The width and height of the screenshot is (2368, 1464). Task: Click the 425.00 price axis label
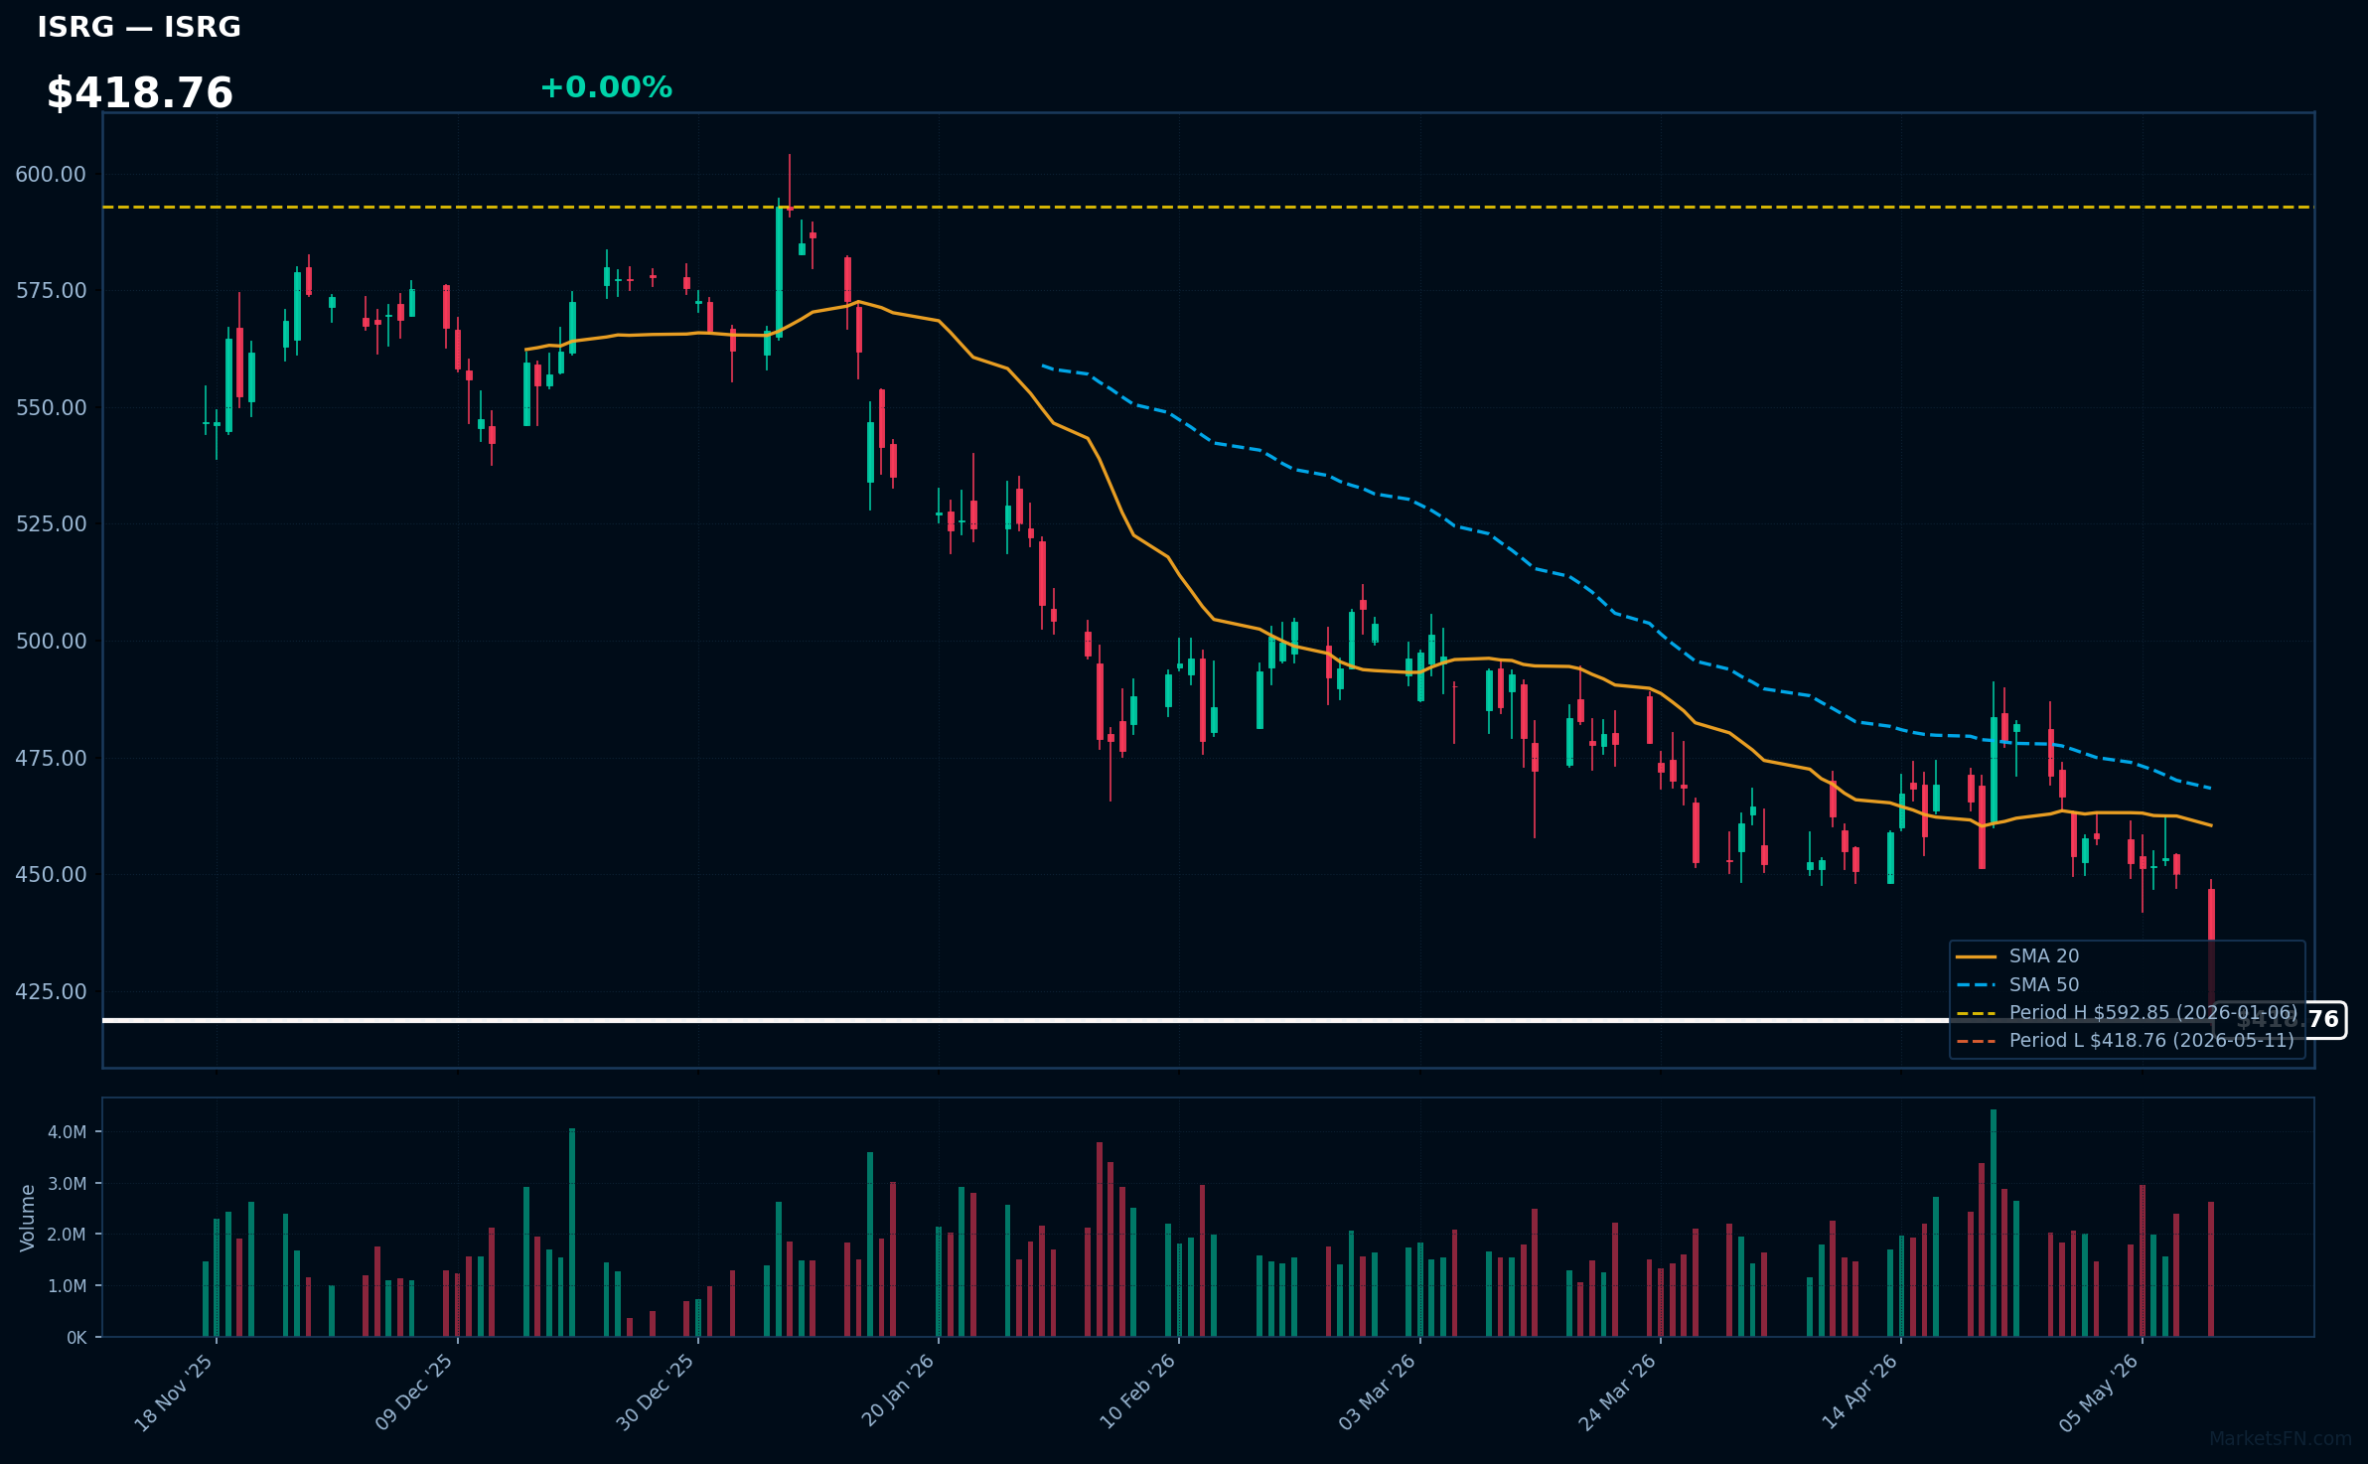[x=51, y=991]
